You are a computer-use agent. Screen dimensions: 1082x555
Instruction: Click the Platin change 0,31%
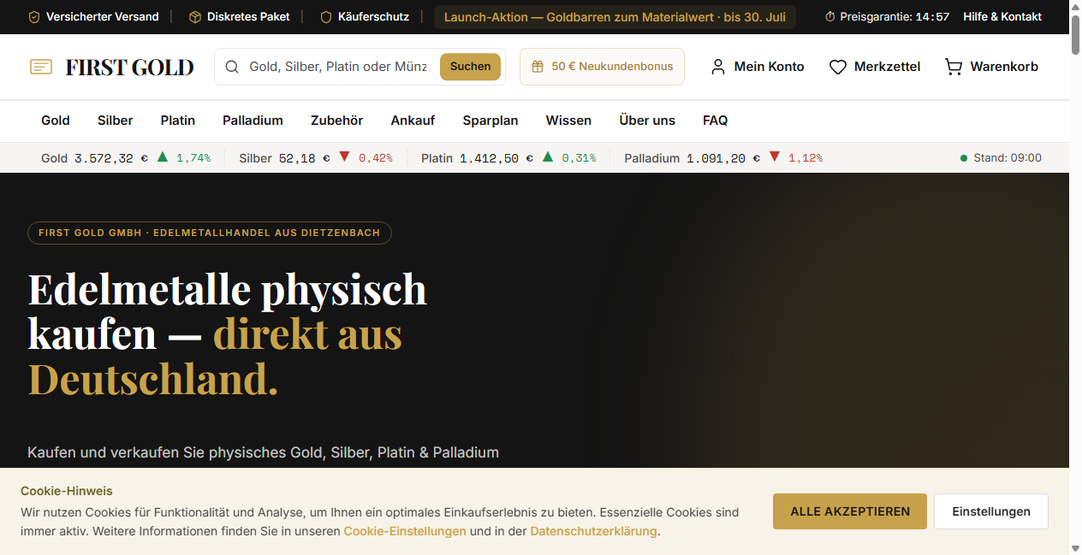point(579,158)
